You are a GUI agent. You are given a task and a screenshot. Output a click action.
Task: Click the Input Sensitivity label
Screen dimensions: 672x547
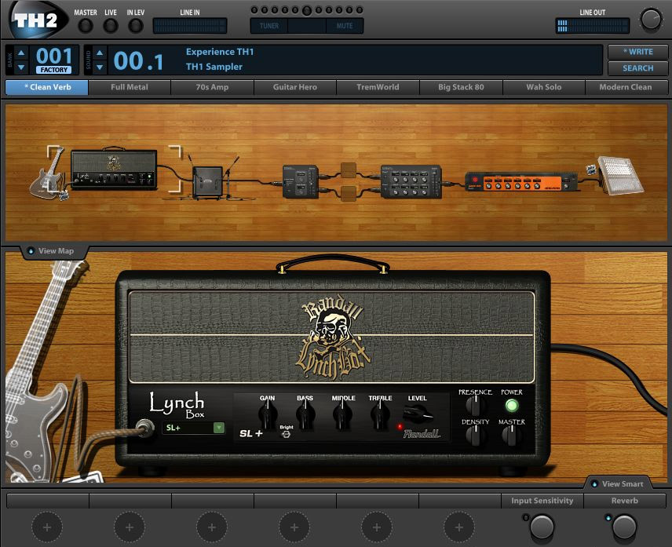(542, 501)
